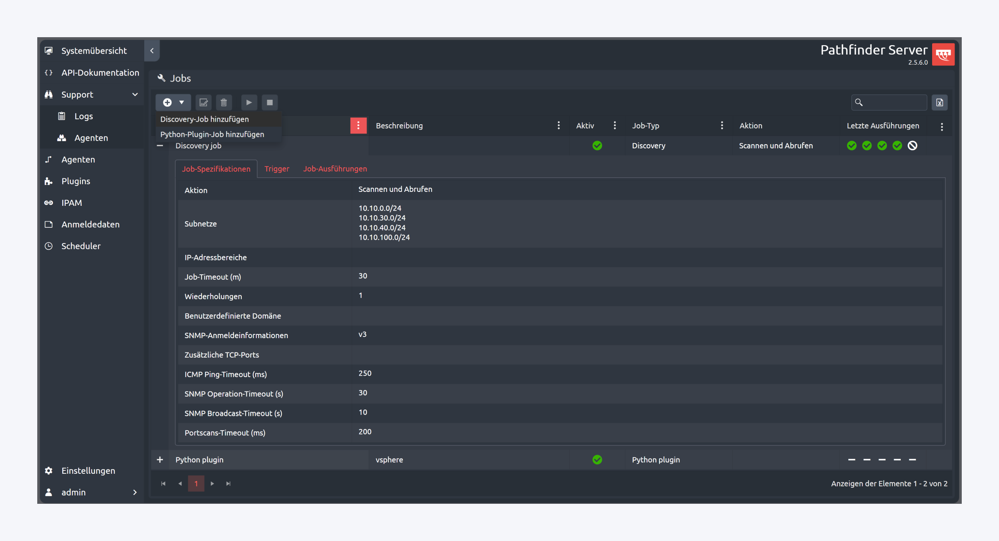Click the cancelled run status icon
Screen dimensions: 999x541
click(913, 146)
